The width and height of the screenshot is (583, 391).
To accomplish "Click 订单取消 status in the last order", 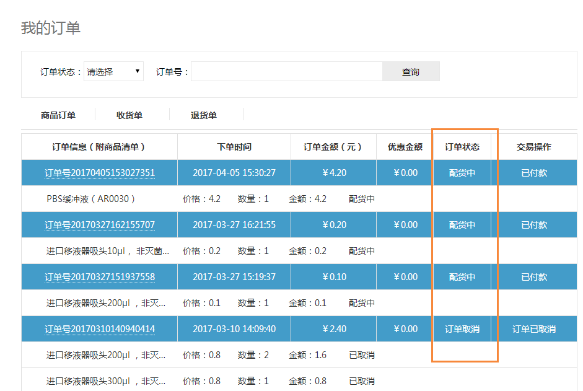I will (x=462, y=329).
